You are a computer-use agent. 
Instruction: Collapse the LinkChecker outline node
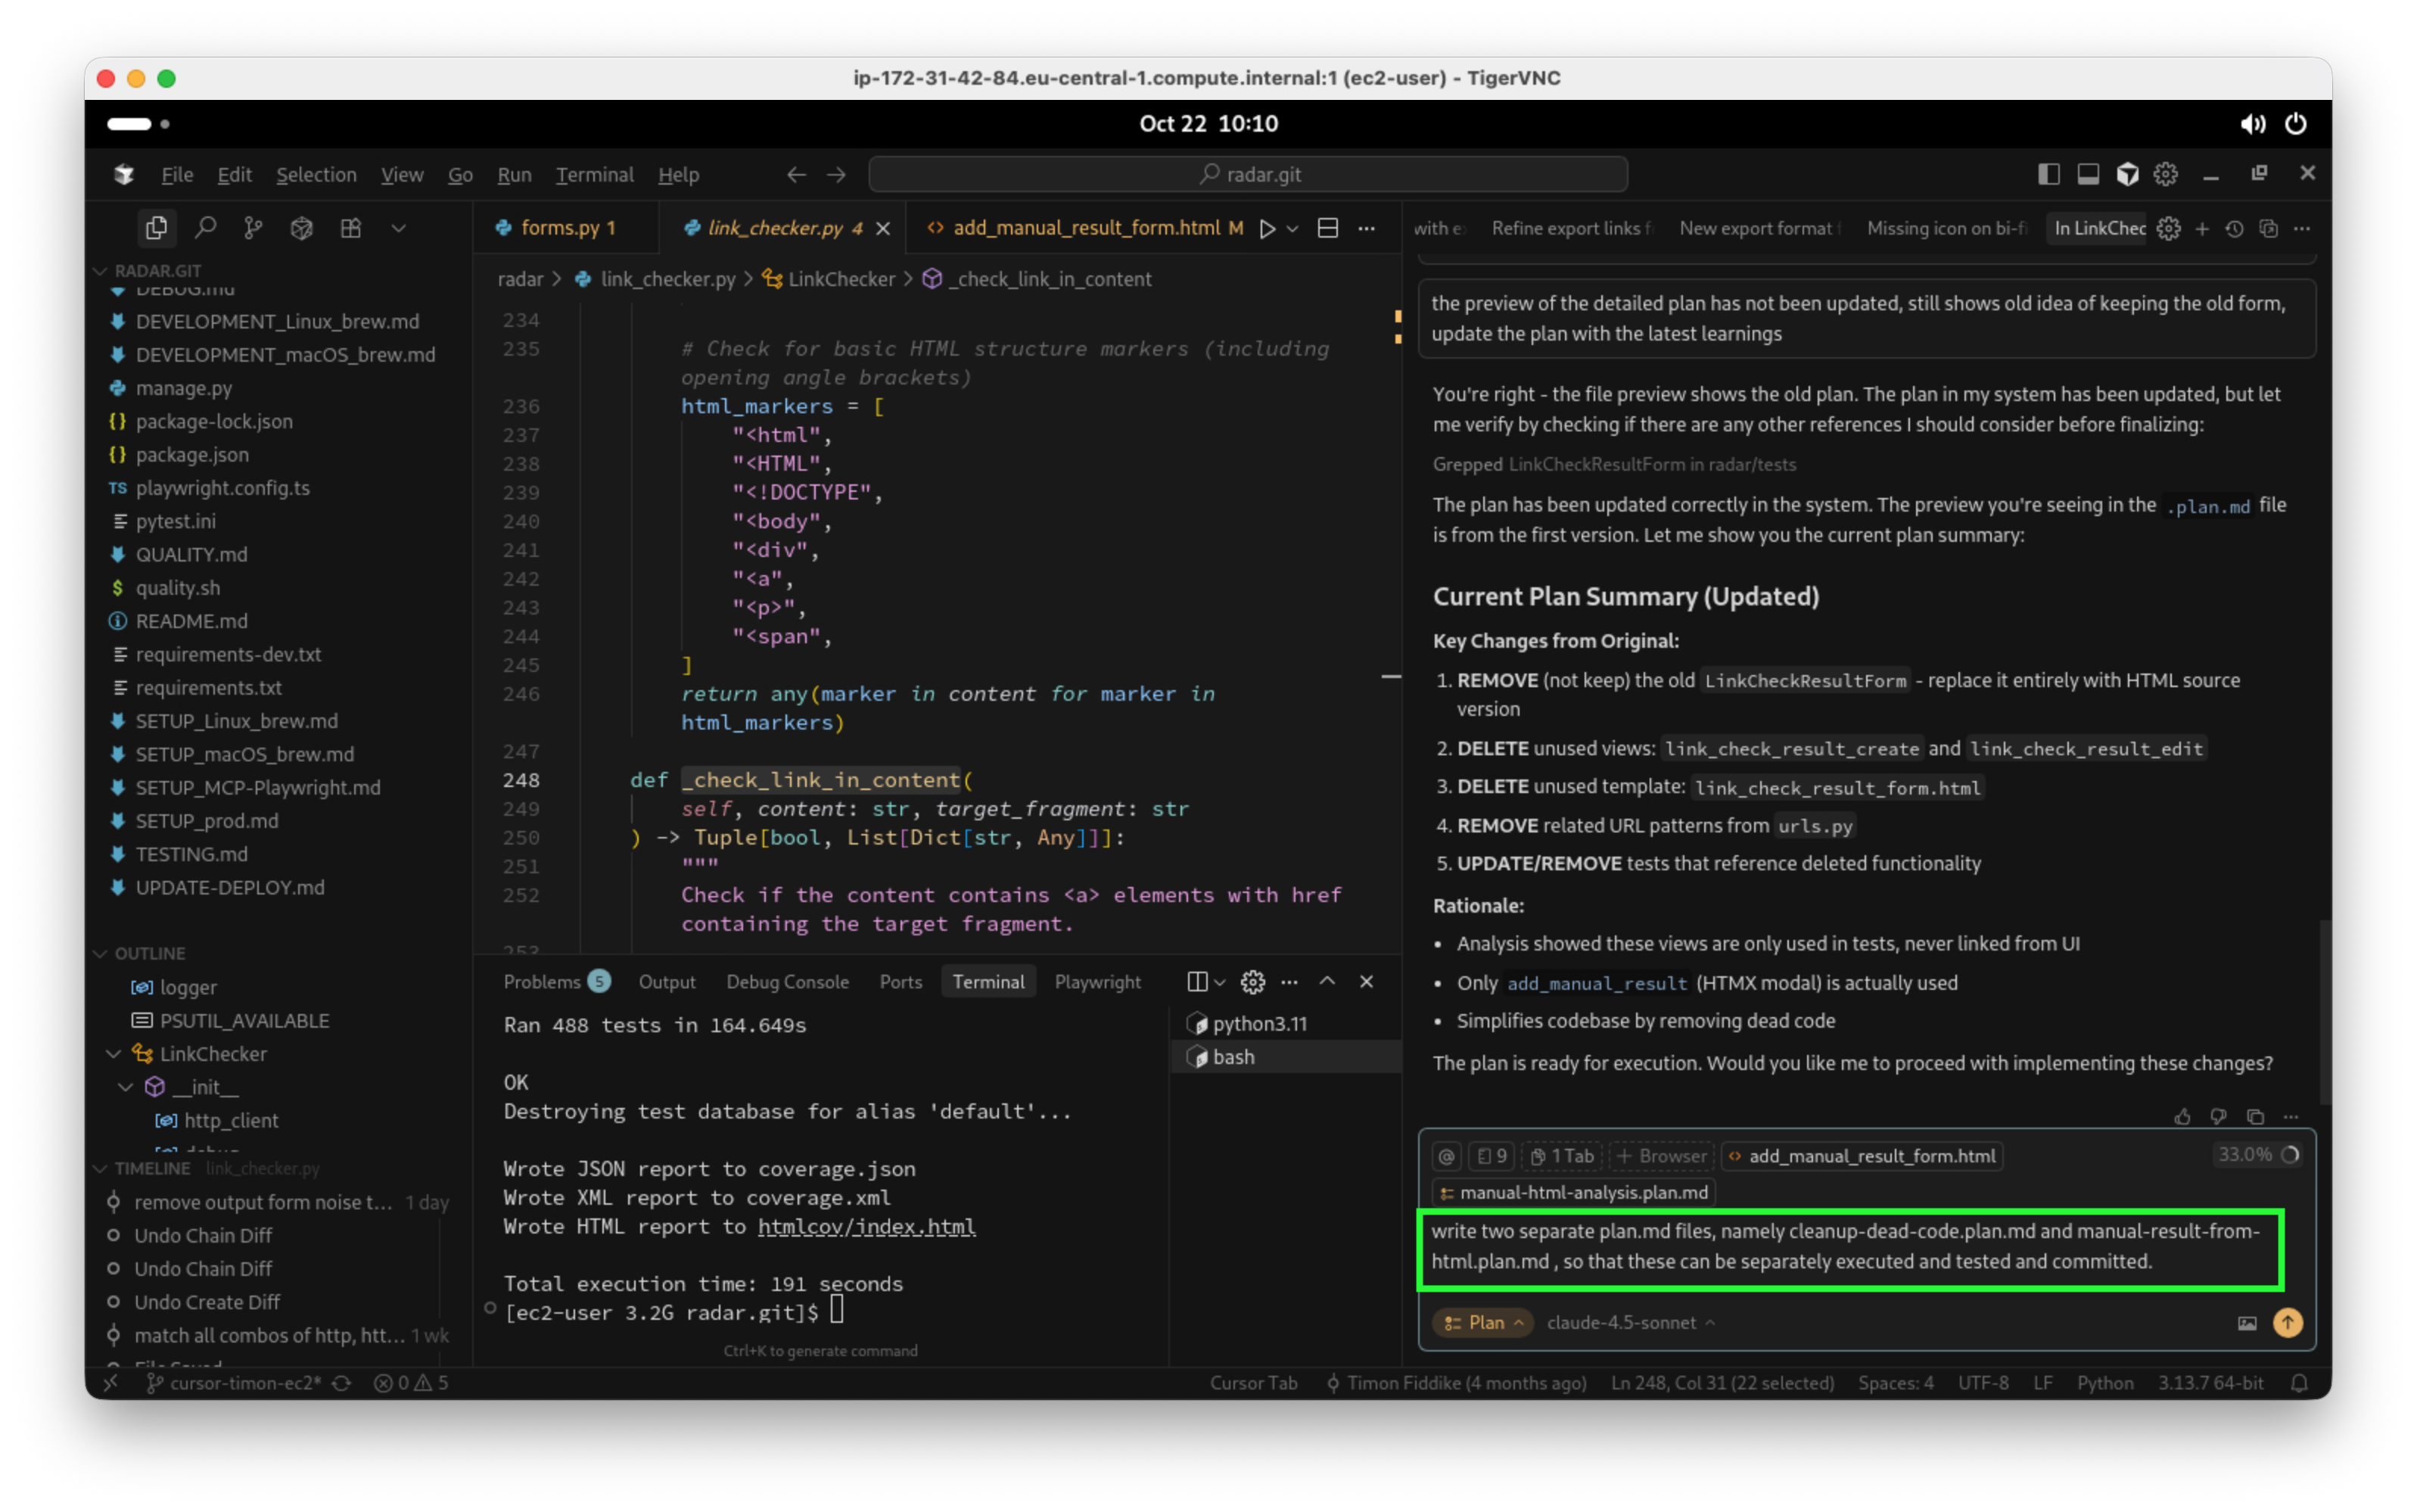[x=114, y=1054]
